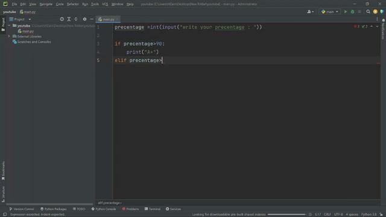Collapse the youtube project folder
The width and height of the screenshot is (386, 217).
9,25
